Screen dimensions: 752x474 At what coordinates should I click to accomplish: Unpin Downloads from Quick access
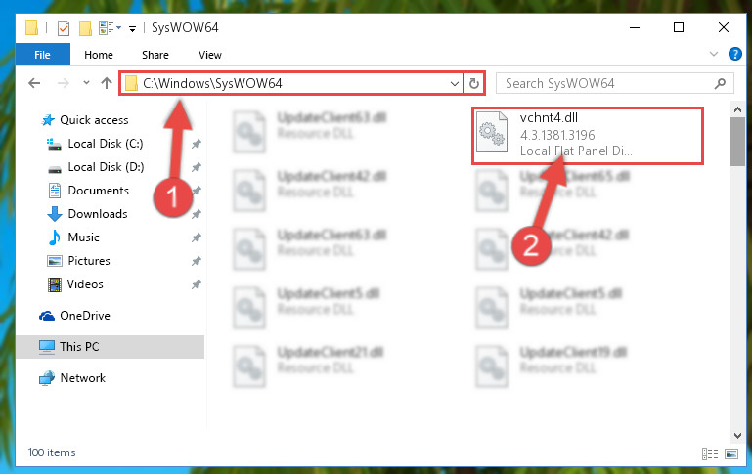tap(197, 214)
